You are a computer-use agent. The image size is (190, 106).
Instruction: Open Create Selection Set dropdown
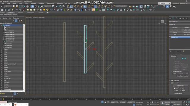click(121, 6)
